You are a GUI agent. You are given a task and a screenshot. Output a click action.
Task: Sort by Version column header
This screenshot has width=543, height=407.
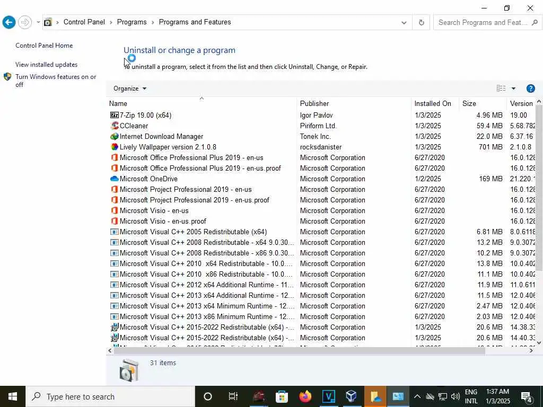tap(521, 103)
